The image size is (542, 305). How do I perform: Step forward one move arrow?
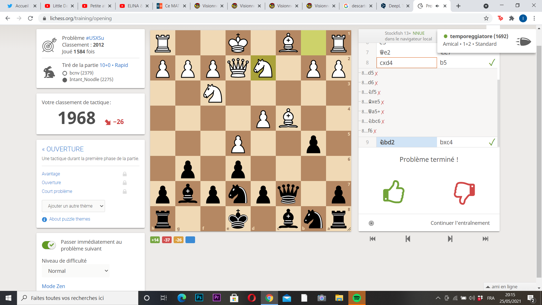(x=450, y=239)
